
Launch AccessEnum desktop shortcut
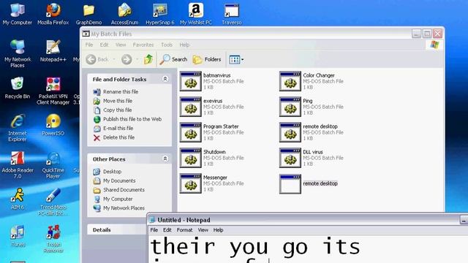[x=124, y=14]
